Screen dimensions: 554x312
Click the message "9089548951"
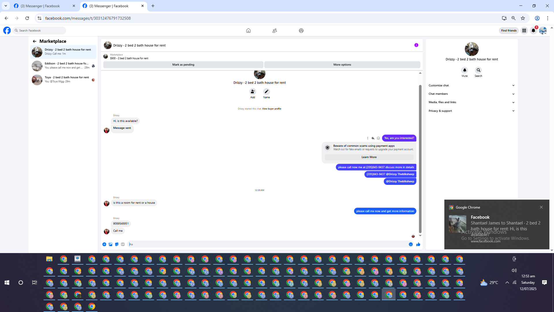121,224
